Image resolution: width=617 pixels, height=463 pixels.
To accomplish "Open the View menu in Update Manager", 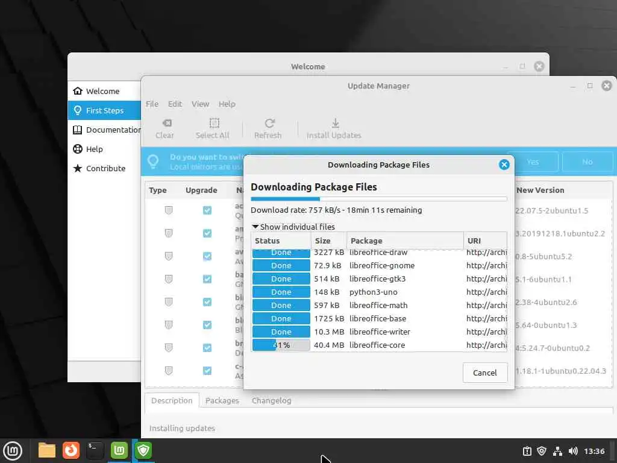I will click(x=200, y=104).
